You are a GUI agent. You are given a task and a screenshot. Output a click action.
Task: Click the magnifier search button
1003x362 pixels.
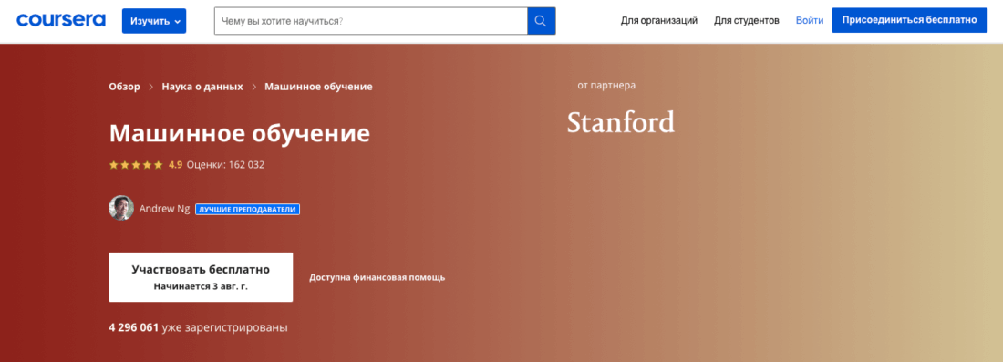point(541,21)
